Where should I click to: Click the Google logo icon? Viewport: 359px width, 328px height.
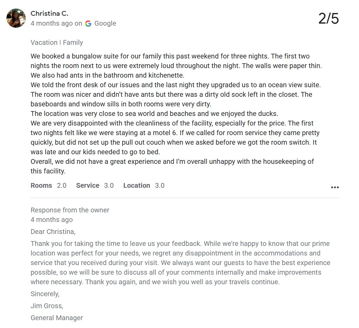(88, 24)
